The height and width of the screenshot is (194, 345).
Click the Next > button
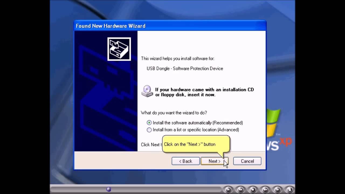(214, 161)
